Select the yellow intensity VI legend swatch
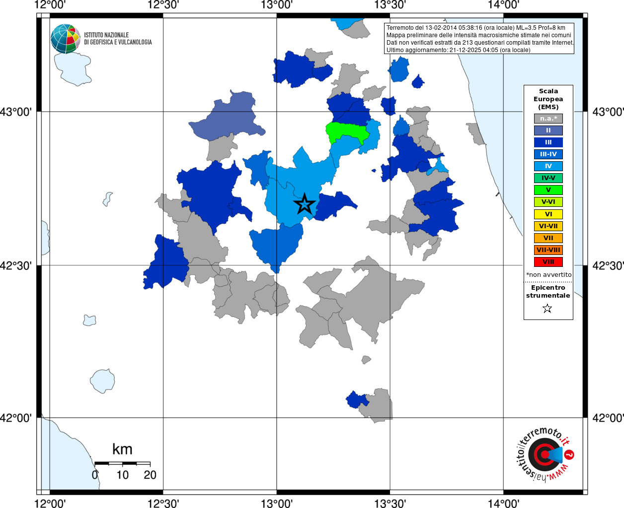Image resolution: width=624 pixels, height=508 pixels. (x=548, y=214)
